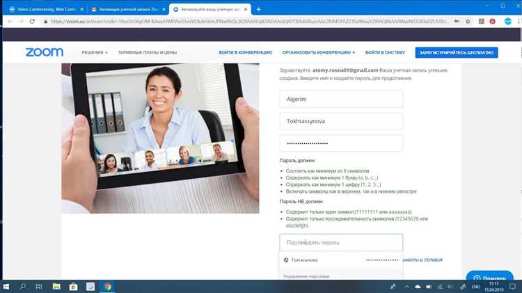The image size is (522, 293).
Task: Click the volume speaker tray icon
Action: click(x=450, y=286)
